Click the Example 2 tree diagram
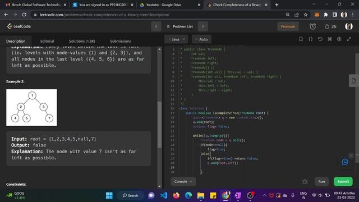The height and width of the screenshot is (202, 359). 31,107
